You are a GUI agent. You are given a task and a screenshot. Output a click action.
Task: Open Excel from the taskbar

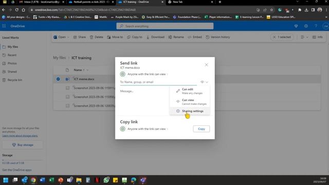[51, 180]
